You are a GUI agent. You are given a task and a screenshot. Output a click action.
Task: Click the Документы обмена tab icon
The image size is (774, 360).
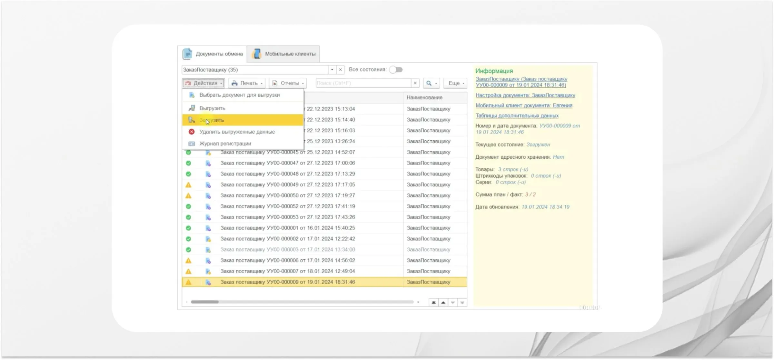point(187,54)
